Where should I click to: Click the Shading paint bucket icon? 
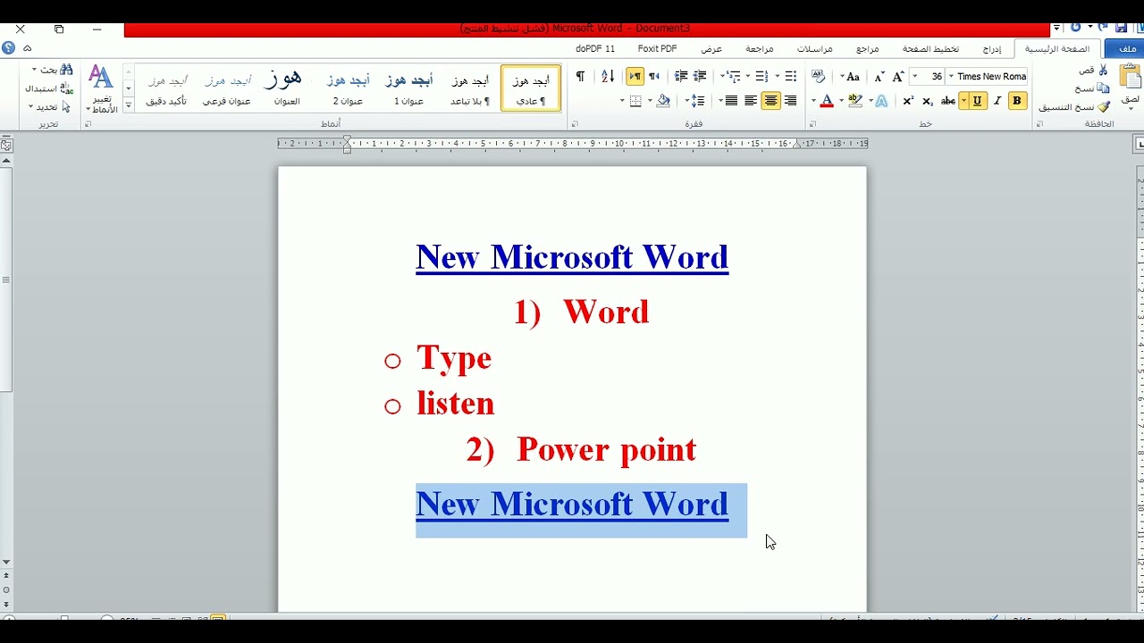(x=663, y=101)
